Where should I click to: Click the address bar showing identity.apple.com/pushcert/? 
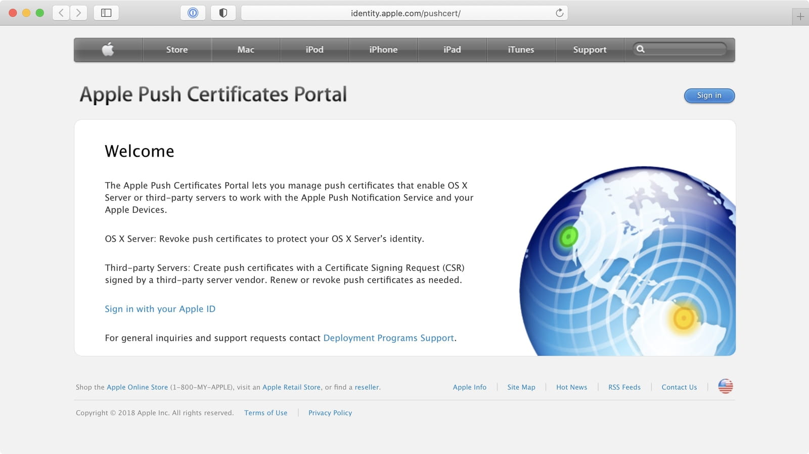click(404, 13)
